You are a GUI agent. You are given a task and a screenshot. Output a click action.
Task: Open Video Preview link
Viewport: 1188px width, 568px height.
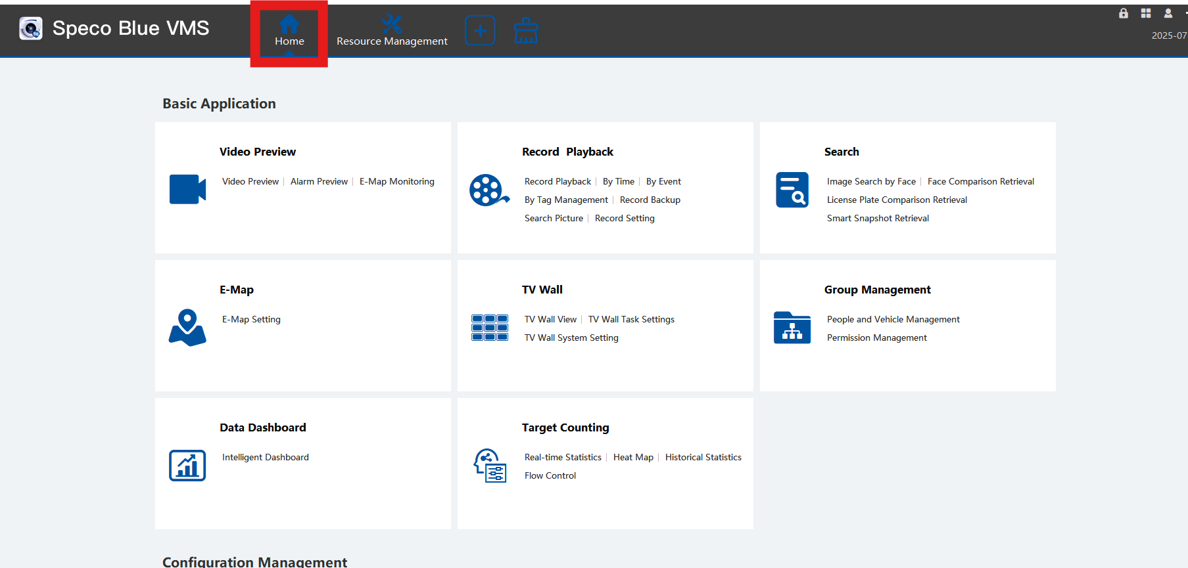(250, 181)
